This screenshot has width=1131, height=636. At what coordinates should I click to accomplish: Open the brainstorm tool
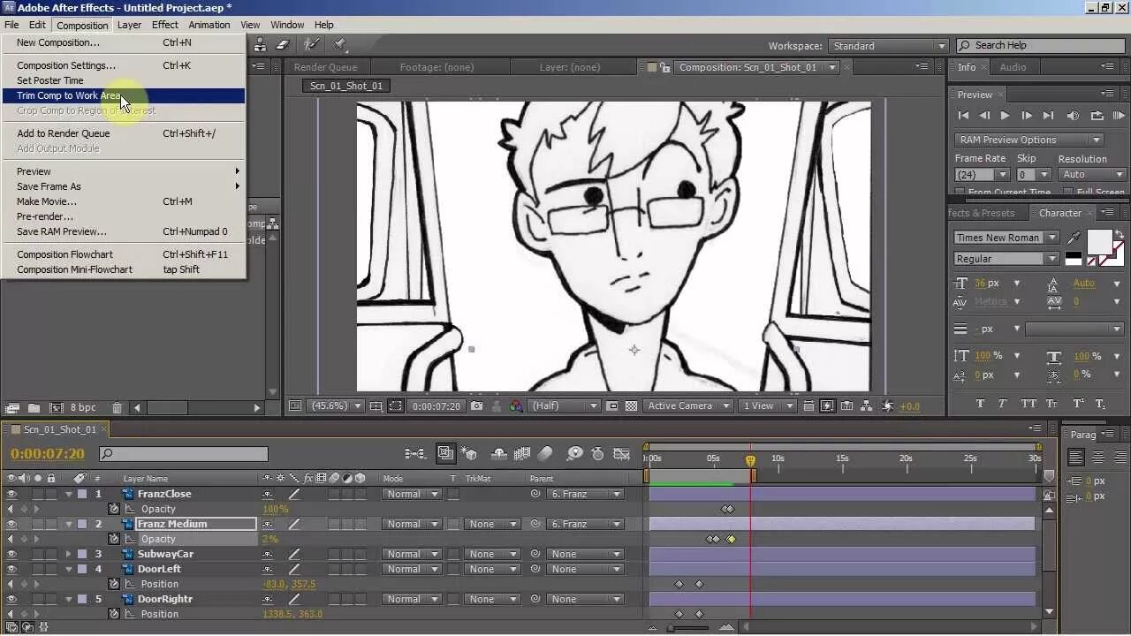coord(574,454)
